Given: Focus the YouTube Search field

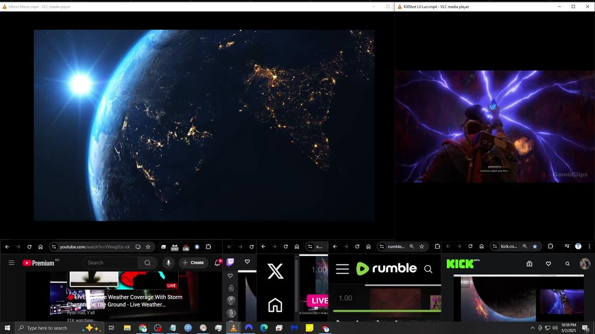Looking at the screenshot, I should click(111, 263).
